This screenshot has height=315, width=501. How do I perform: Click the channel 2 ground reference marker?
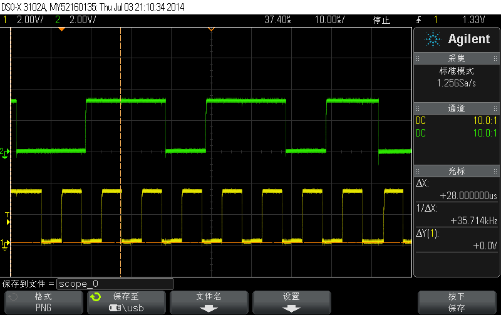coord(5,152)
